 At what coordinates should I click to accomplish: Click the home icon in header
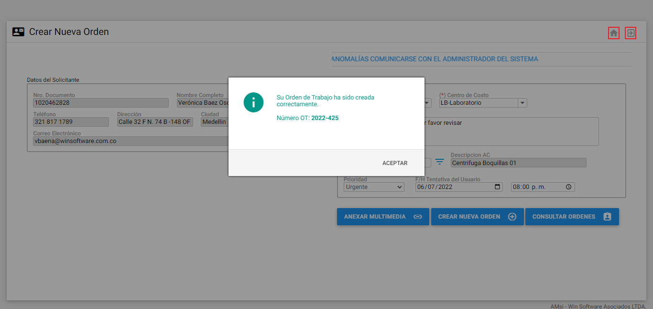click(614, 33)
